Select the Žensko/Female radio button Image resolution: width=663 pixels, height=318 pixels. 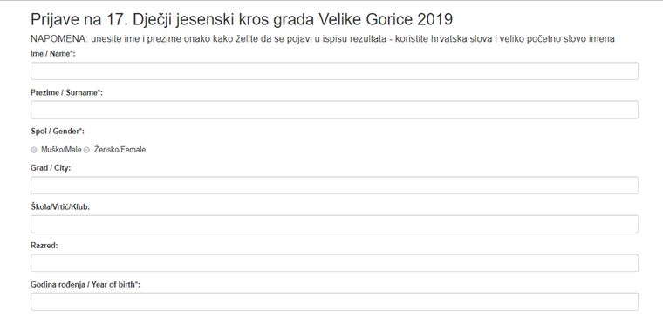(x=86, y=150)
